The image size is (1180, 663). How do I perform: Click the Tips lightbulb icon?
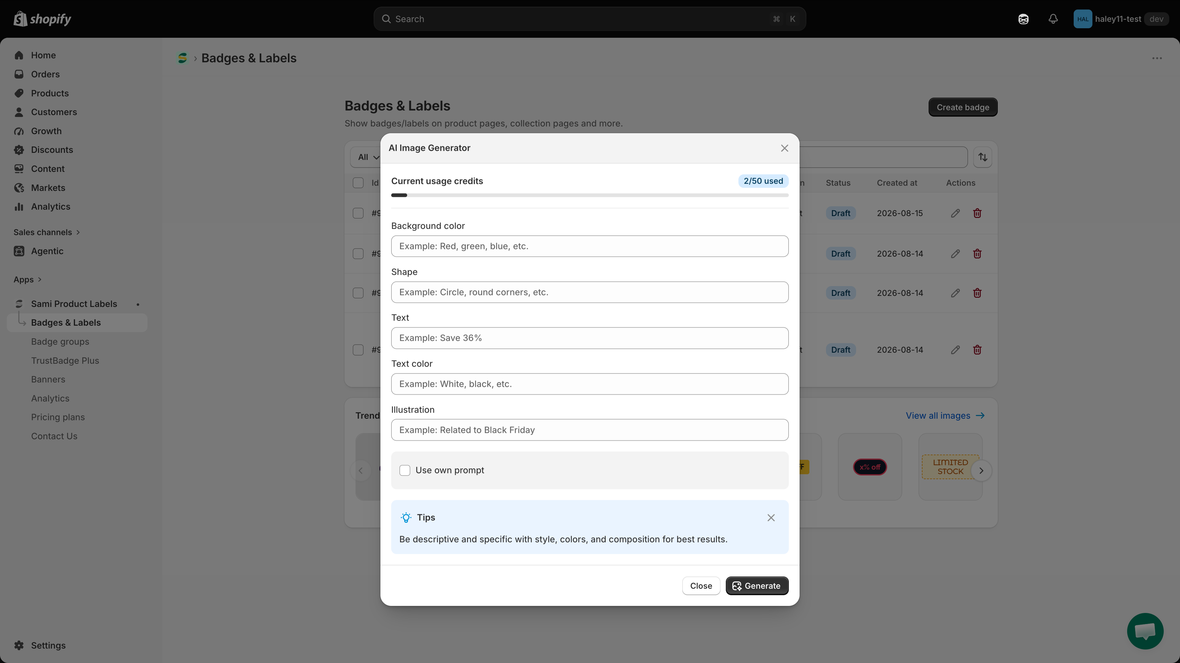tap(405, 518)
